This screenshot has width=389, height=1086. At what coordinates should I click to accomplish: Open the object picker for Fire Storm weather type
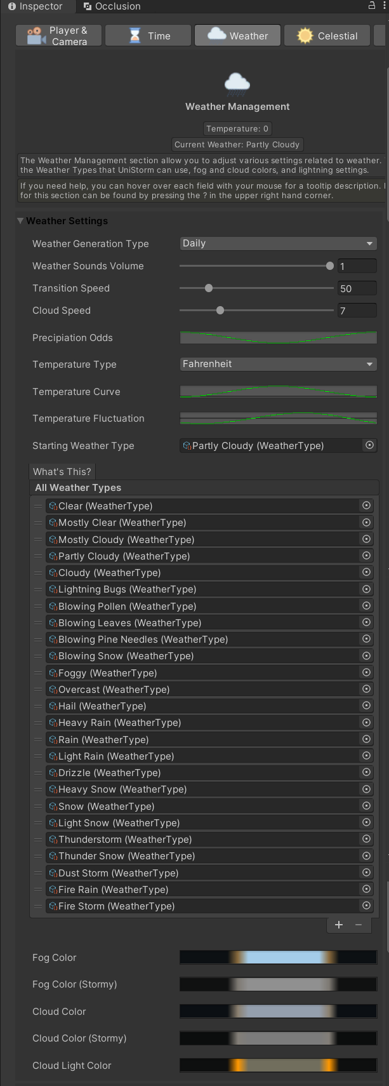[x=366, y=906]
